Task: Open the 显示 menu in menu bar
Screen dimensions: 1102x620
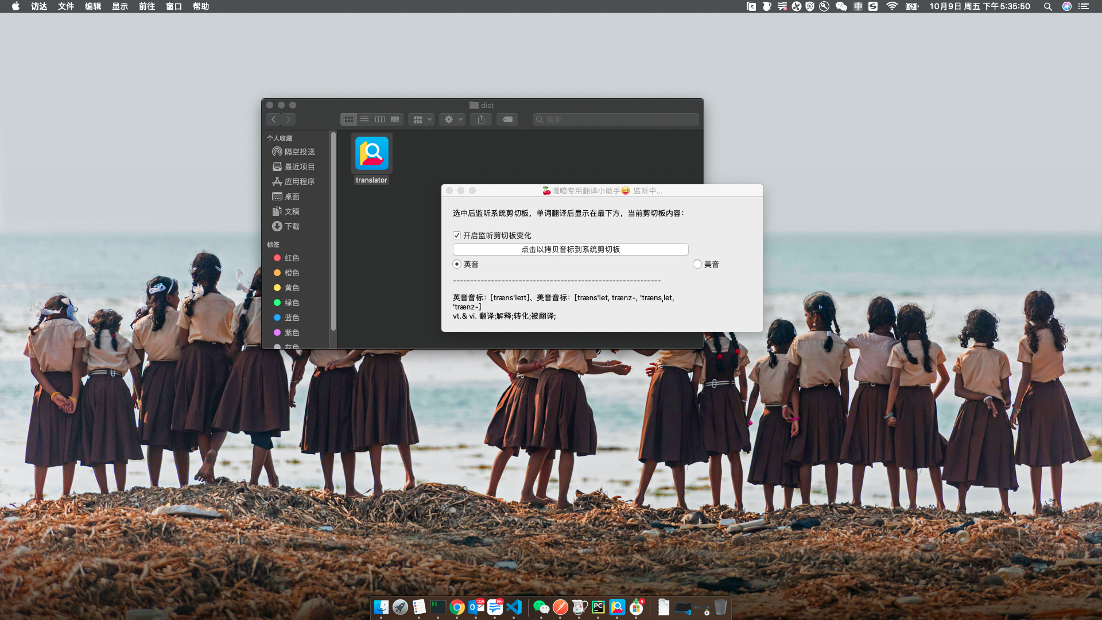Action: 120,6
